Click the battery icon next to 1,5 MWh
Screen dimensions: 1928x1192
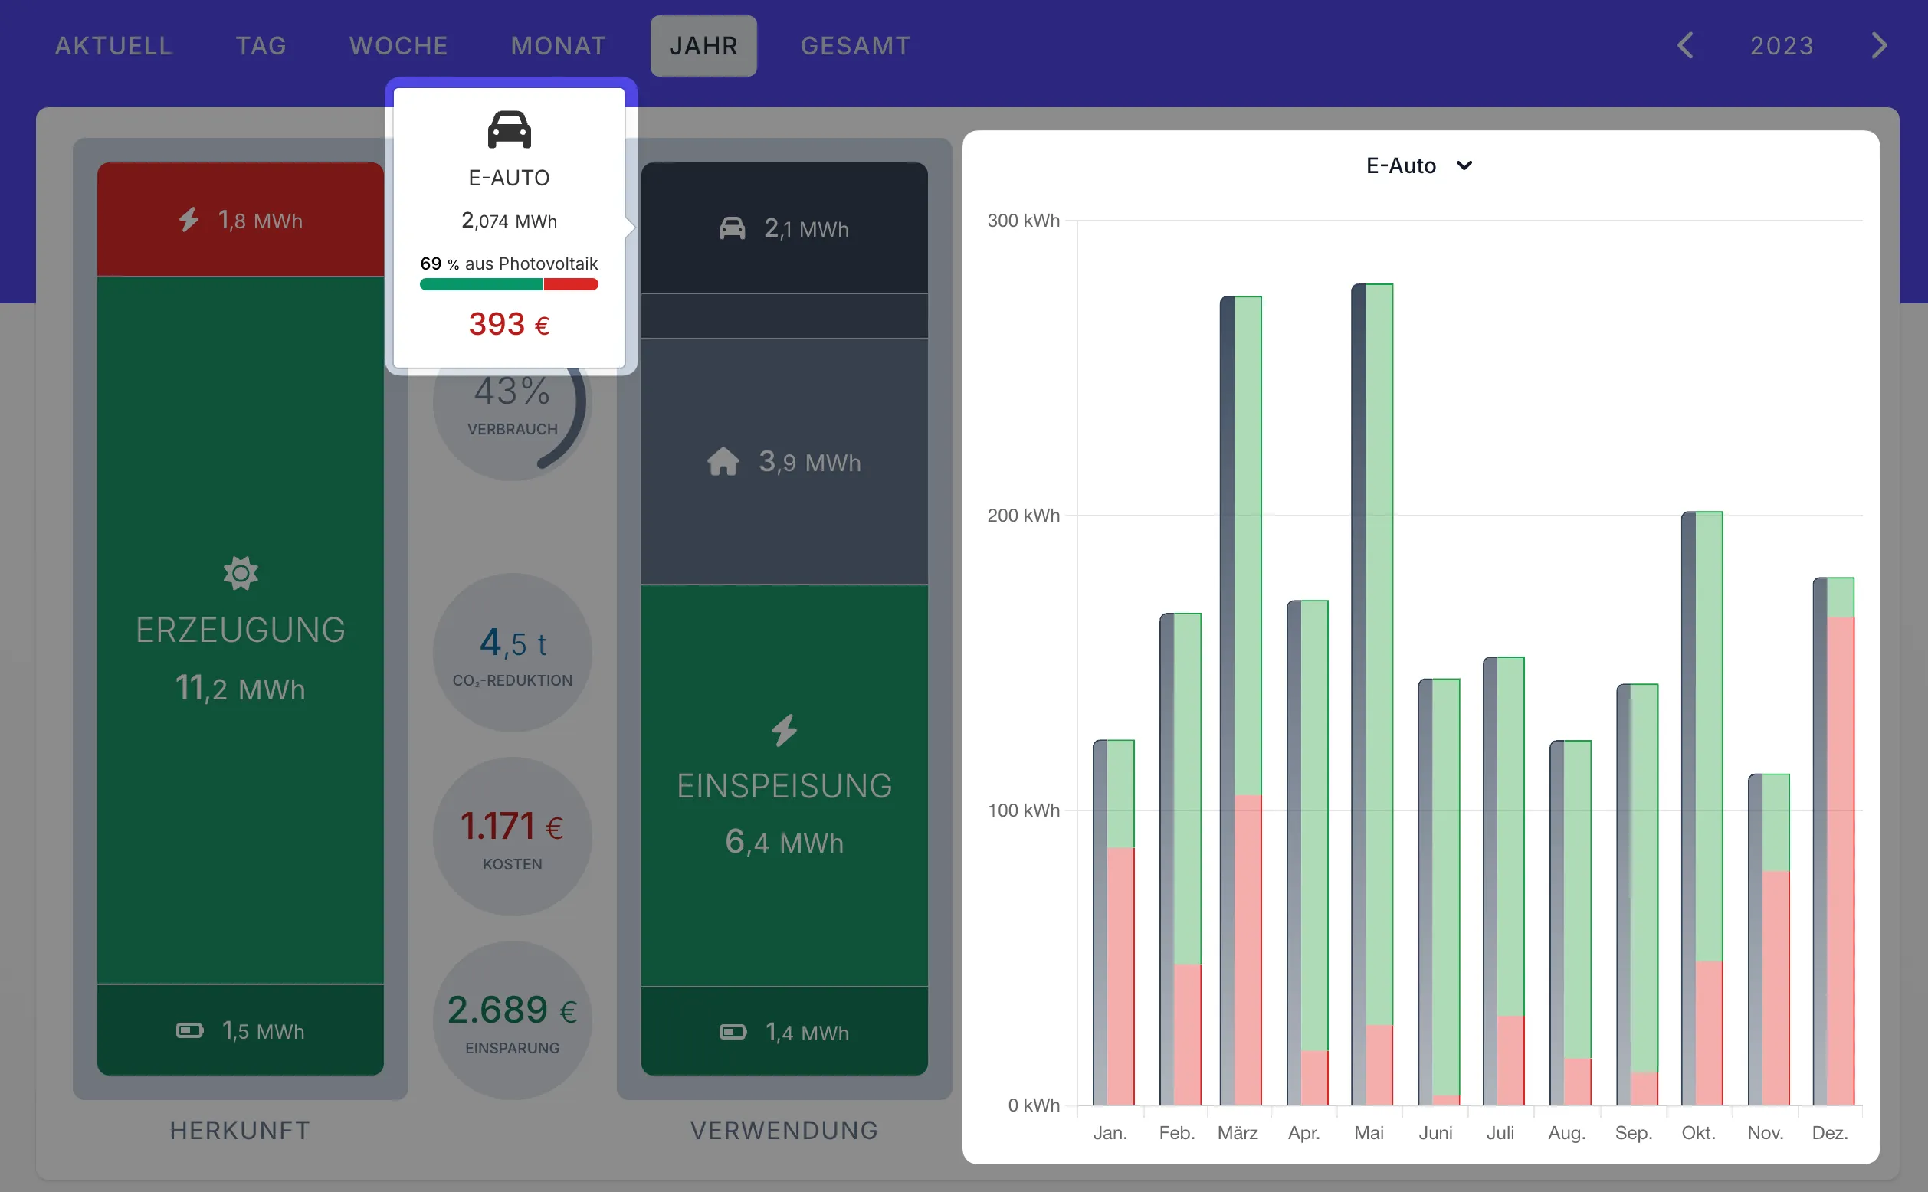(189, 1030)
